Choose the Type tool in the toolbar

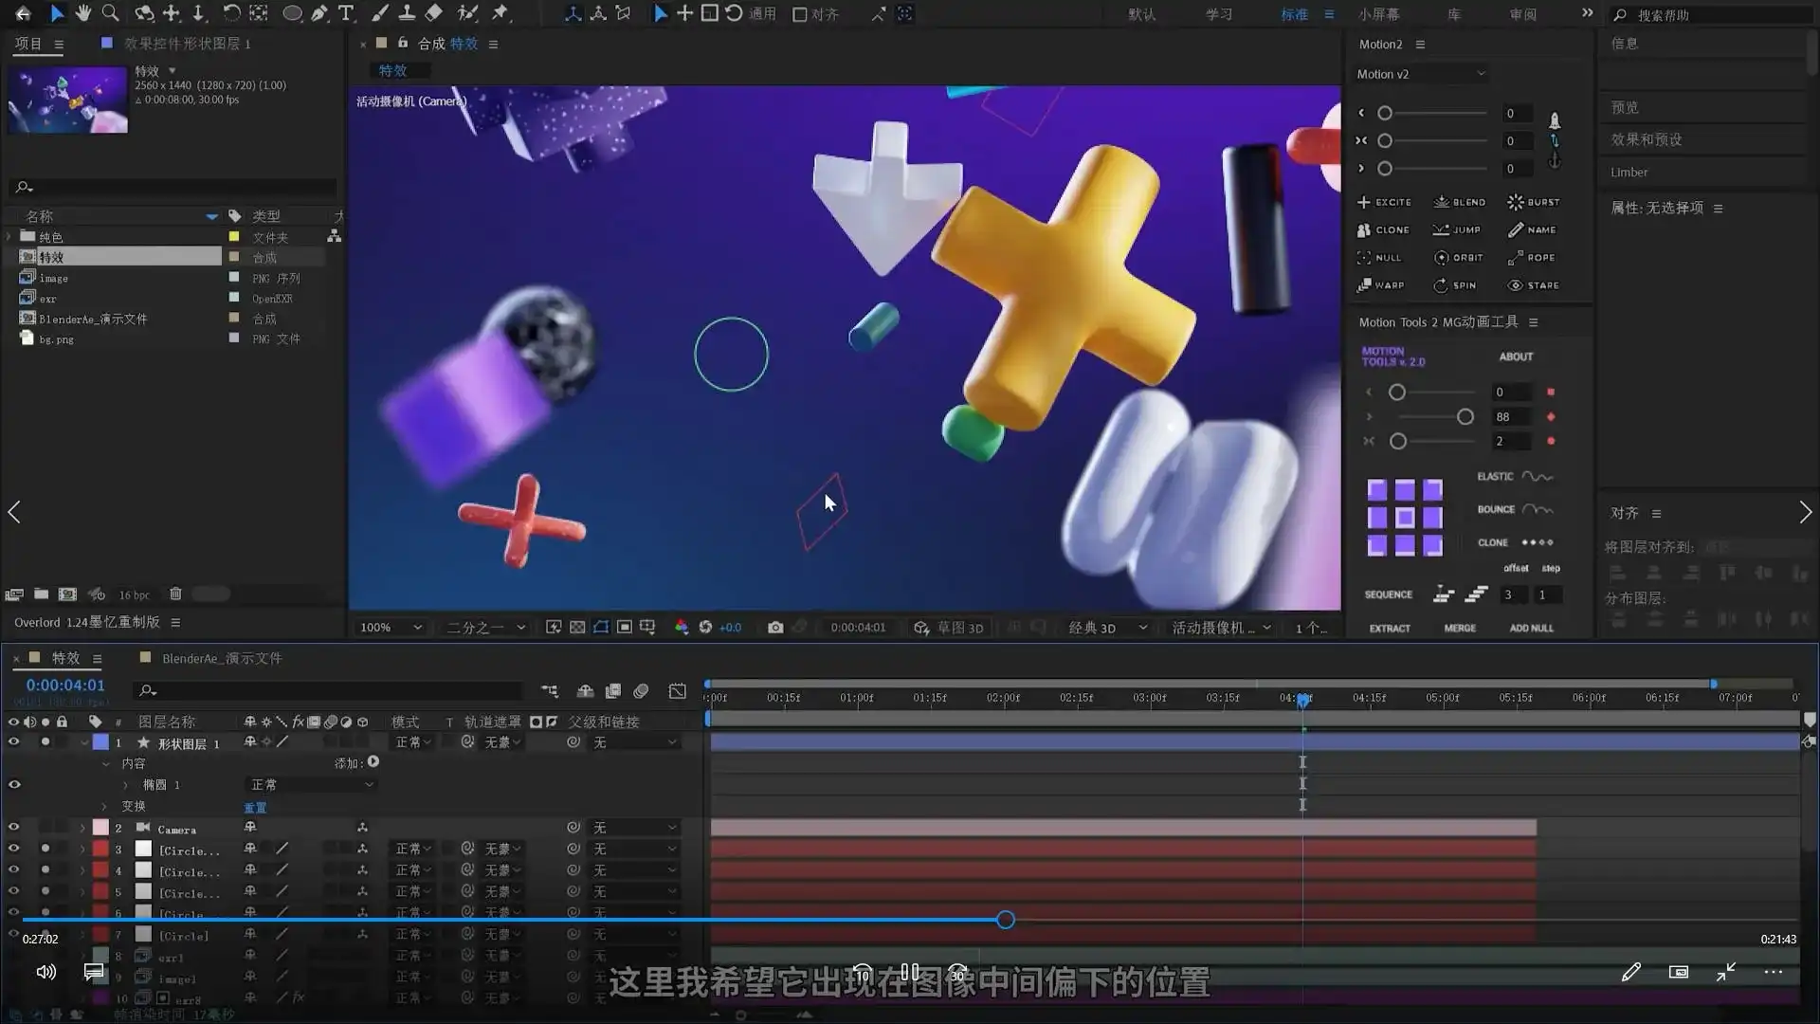346,14
